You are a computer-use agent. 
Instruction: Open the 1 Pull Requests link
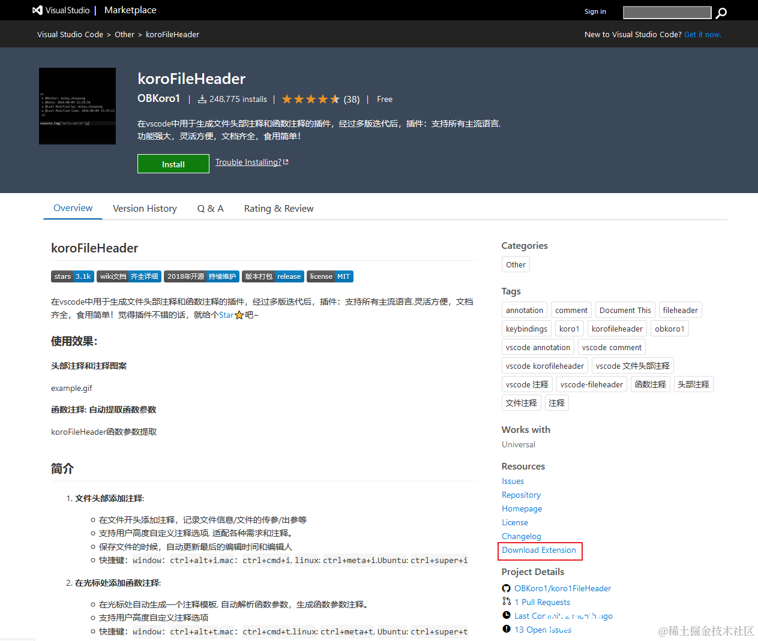[542, 602]
